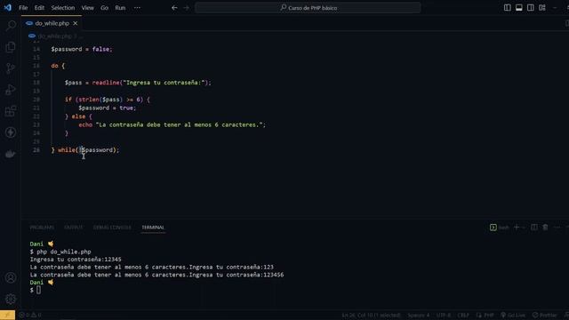This screenshot has width=569, height=320.
Task: Click the VS Code logo icon
Action: coord(8,8)
